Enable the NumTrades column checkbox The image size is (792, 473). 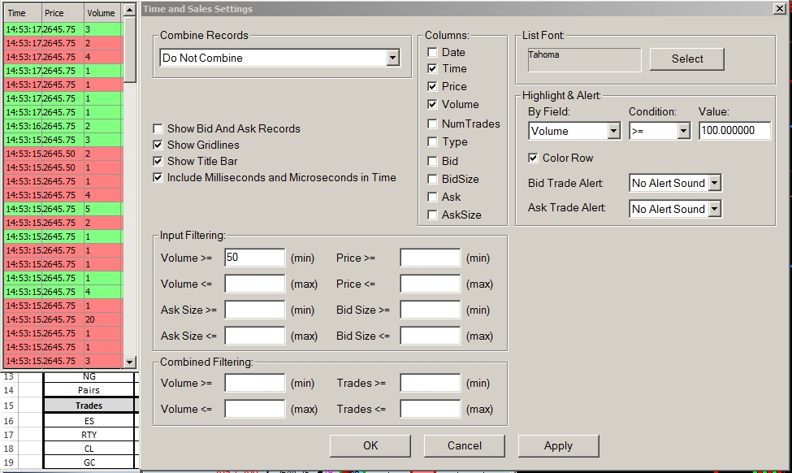433,124
